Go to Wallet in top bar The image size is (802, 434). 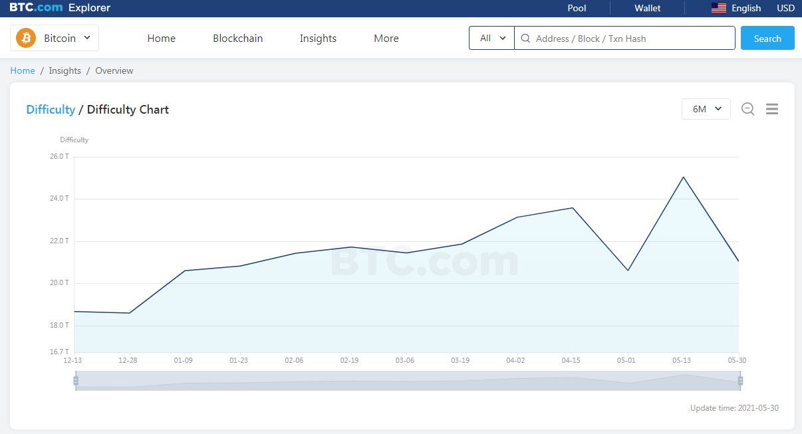click(648, 8)
